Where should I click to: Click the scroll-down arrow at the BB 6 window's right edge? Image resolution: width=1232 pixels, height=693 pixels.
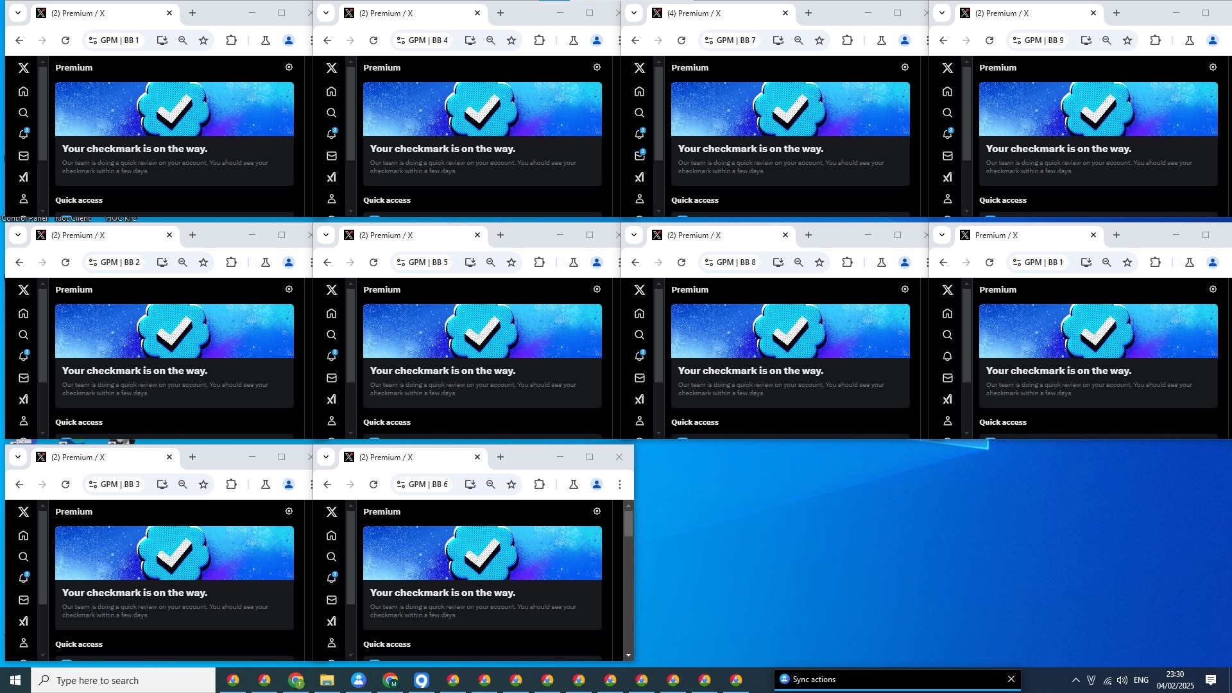pos(628,655)
